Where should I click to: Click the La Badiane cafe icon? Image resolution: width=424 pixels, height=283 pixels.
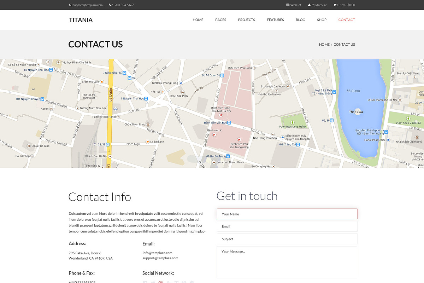(x=148, y=141)
